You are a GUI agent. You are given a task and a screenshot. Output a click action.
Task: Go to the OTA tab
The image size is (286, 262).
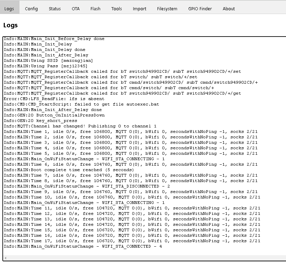tap(76, 9)
